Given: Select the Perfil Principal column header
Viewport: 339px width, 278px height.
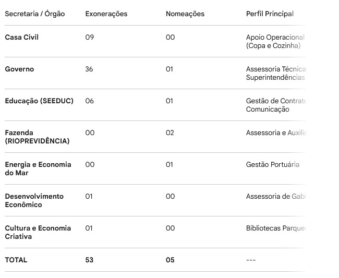Looking at the screenshot, I should (270, 14).
